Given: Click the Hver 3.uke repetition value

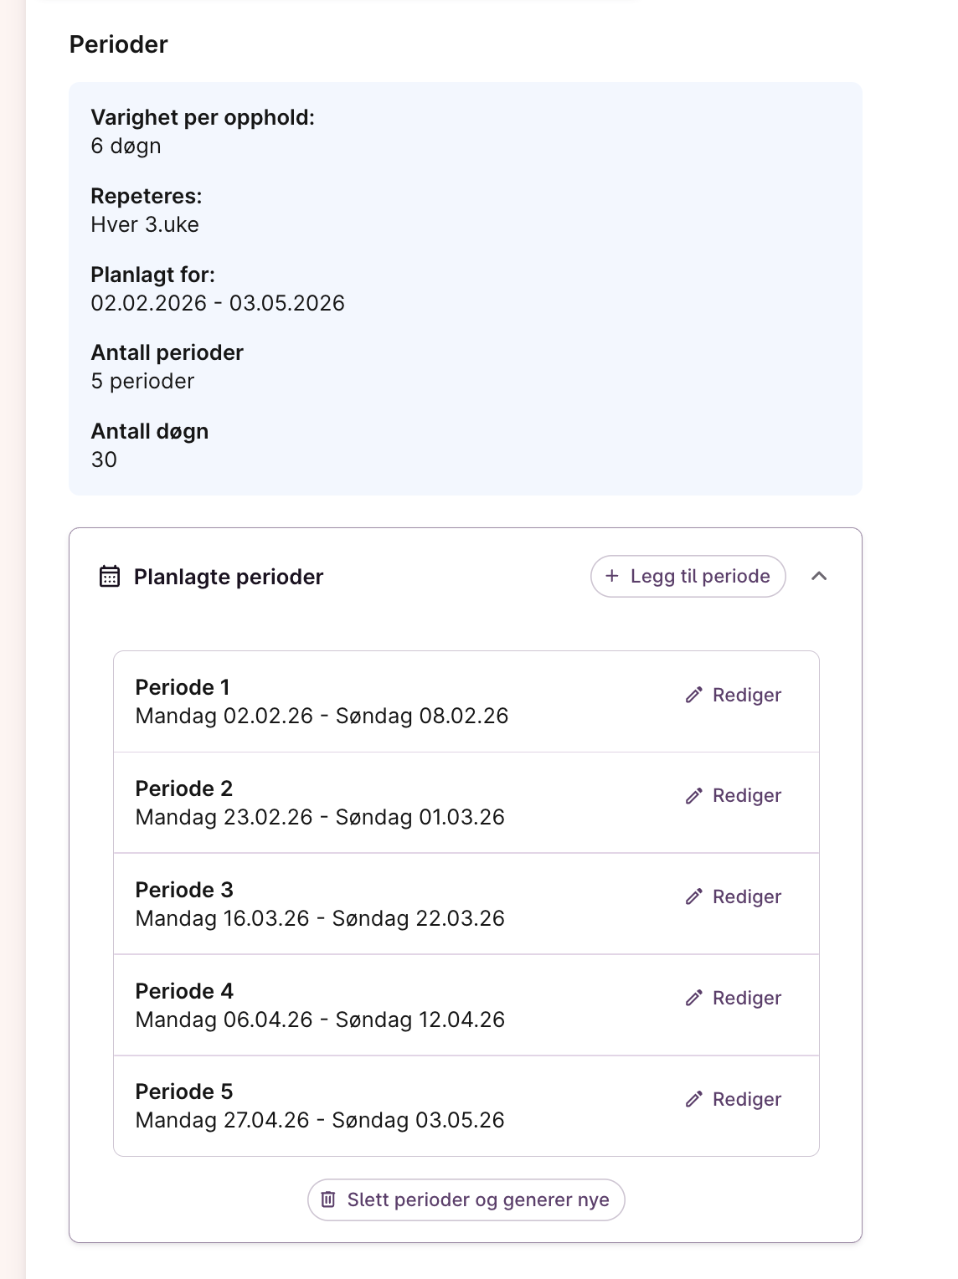Looking at the screenshot, I should coord(145,224).
